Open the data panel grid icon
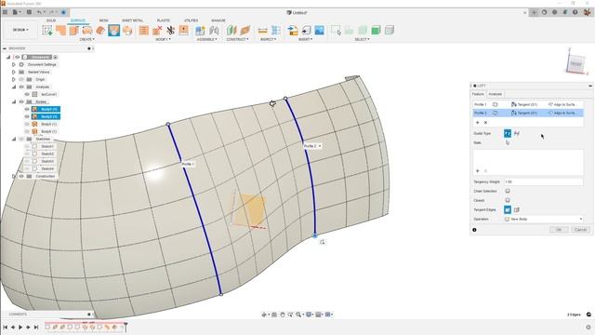 click(5, 12)
